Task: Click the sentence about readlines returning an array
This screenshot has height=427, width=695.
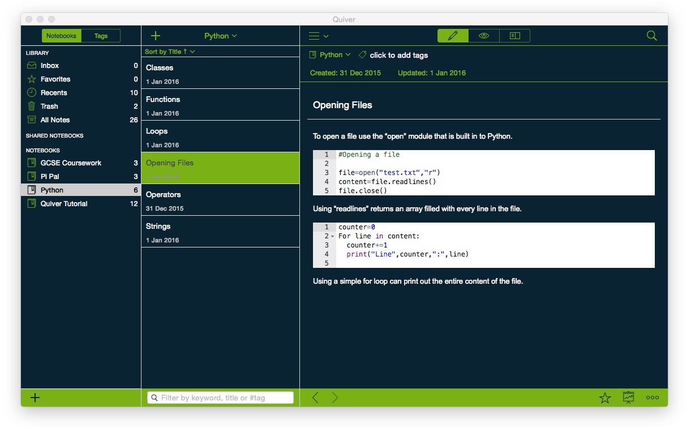Action: point(417,209)
